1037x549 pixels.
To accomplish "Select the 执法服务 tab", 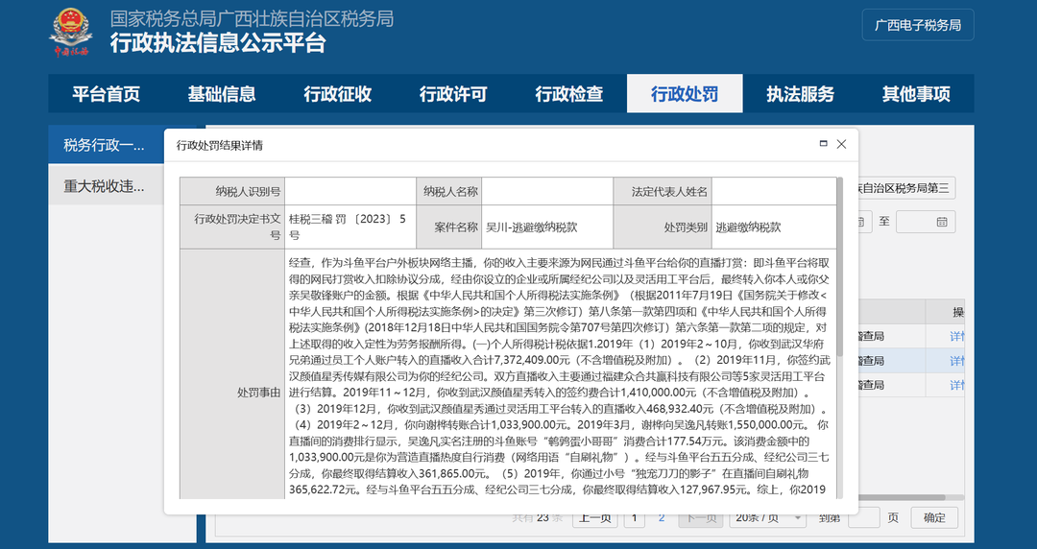I will click(x=800, y=93).
